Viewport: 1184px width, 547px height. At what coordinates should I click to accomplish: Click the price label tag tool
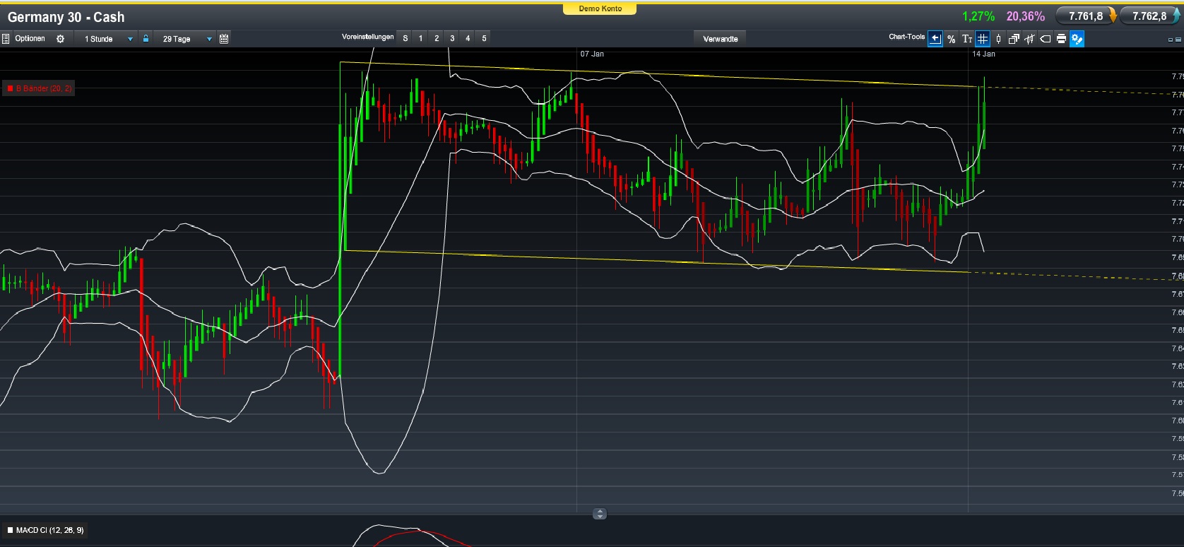click(x=1046, y=39)
